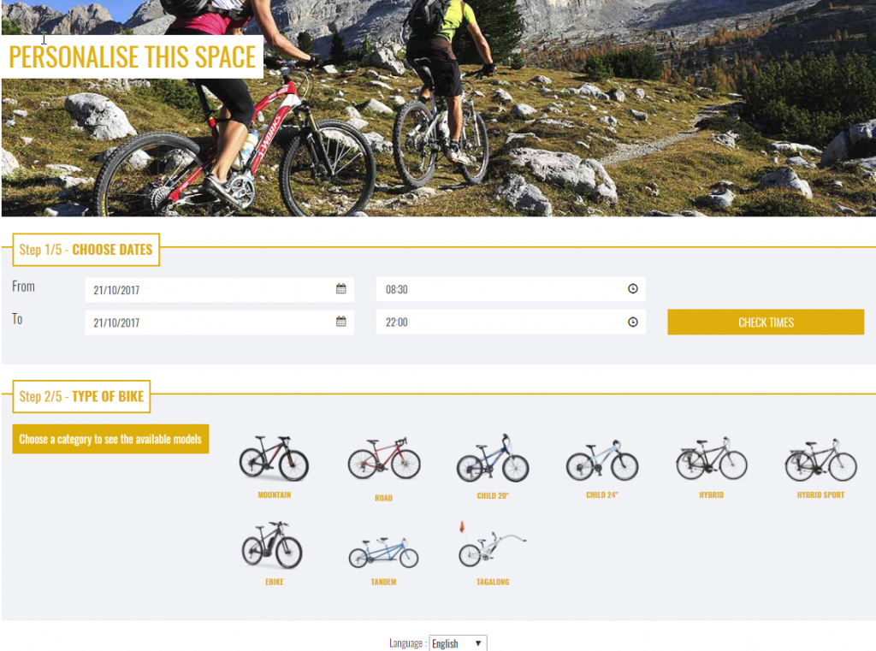Choose the Tandem bike icon

coord(383,552)
